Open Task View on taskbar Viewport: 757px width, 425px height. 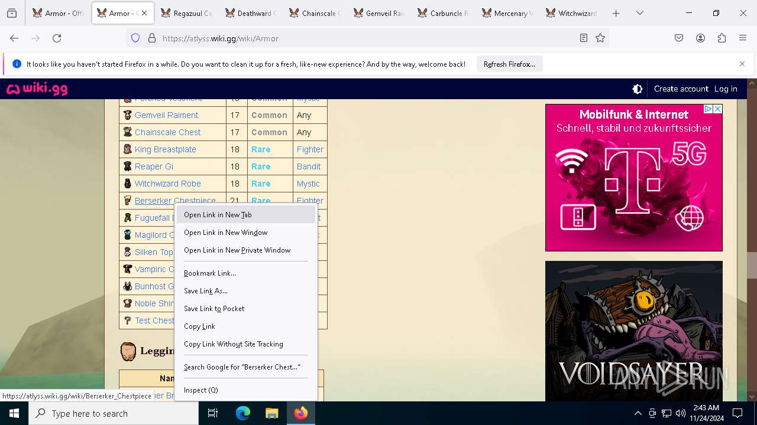pyautogui.click(x=213, y=413)
